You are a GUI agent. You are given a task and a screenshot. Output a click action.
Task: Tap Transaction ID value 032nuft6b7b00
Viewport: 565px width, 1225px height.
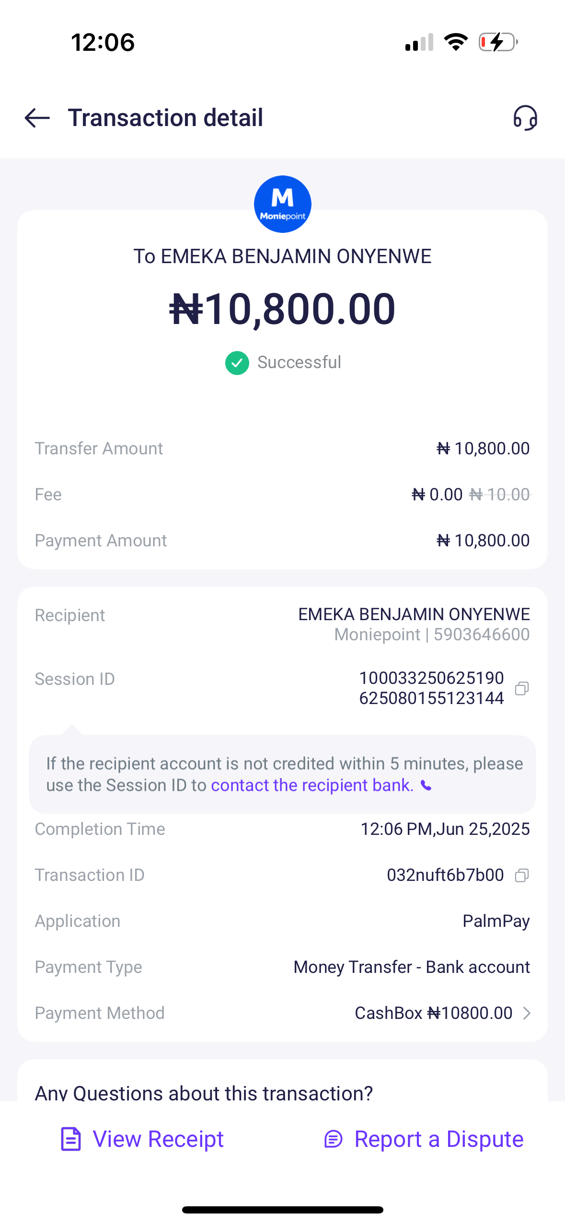(445, 875)
